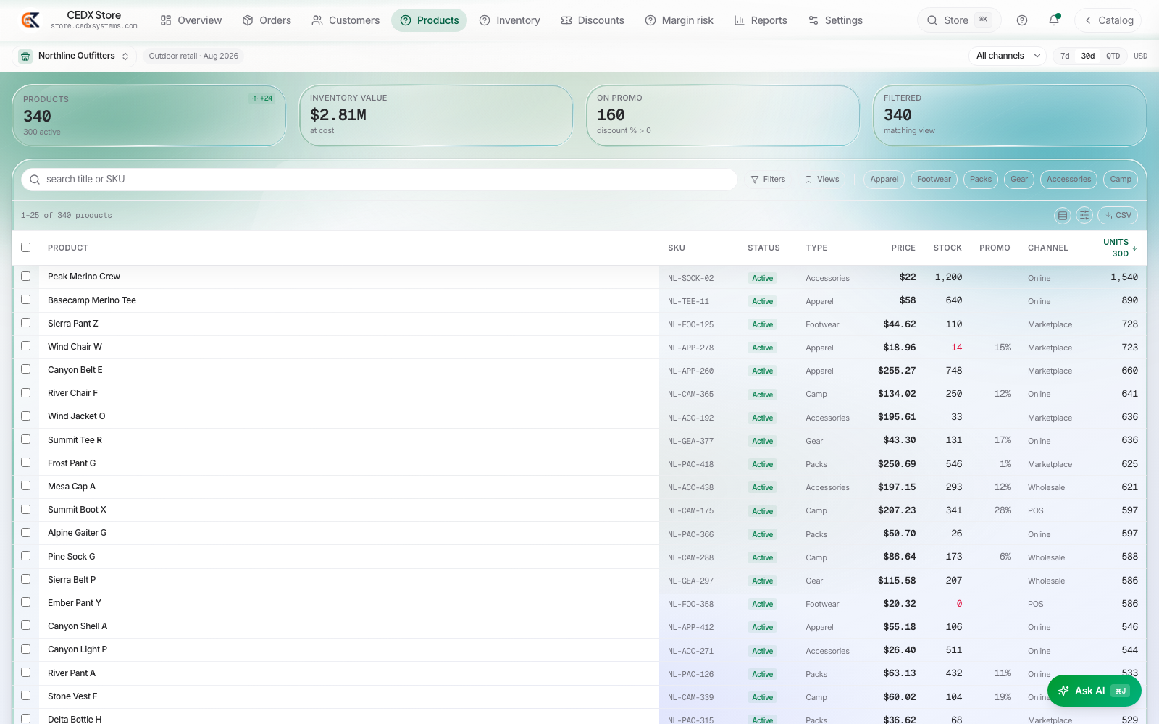This screenshot has width=1159, height=724.
Task: Click the On Promo 160 card
Action: coord(723,116)
